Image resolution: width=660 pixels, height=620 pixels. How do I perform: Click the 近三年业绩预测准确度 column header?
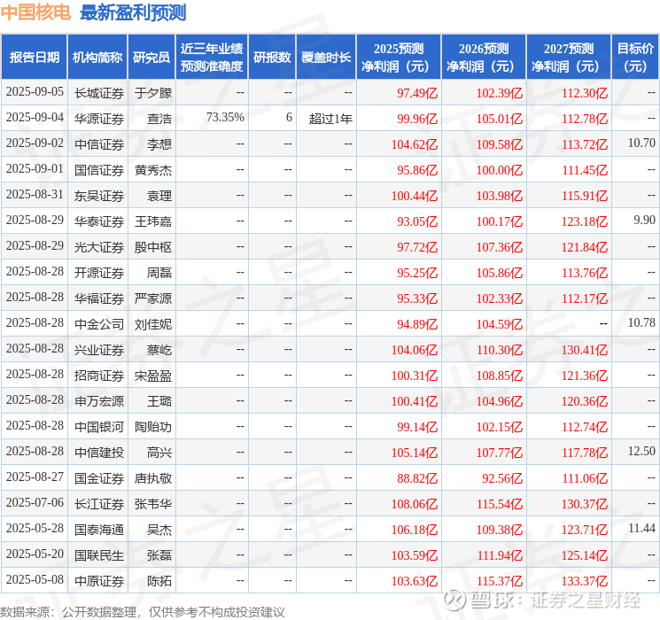pos(212,58)
